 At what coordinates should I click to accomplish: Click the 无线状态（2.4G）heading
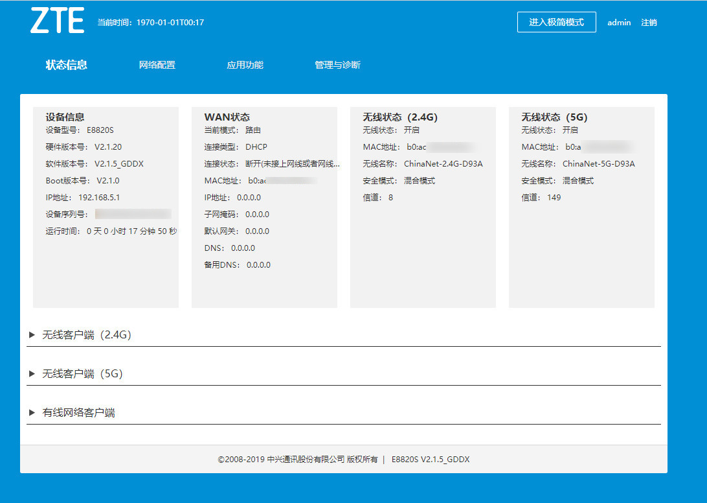[400, 117]
